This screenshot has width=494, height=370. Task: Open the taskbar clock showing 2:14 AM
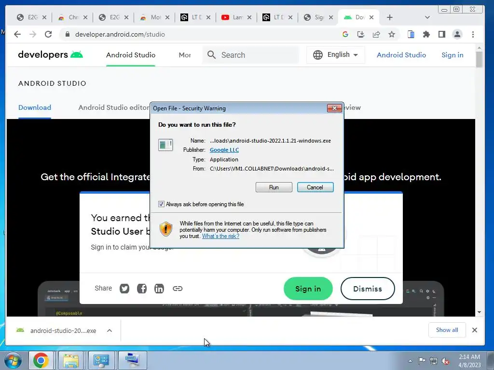(x=469, y=361)
